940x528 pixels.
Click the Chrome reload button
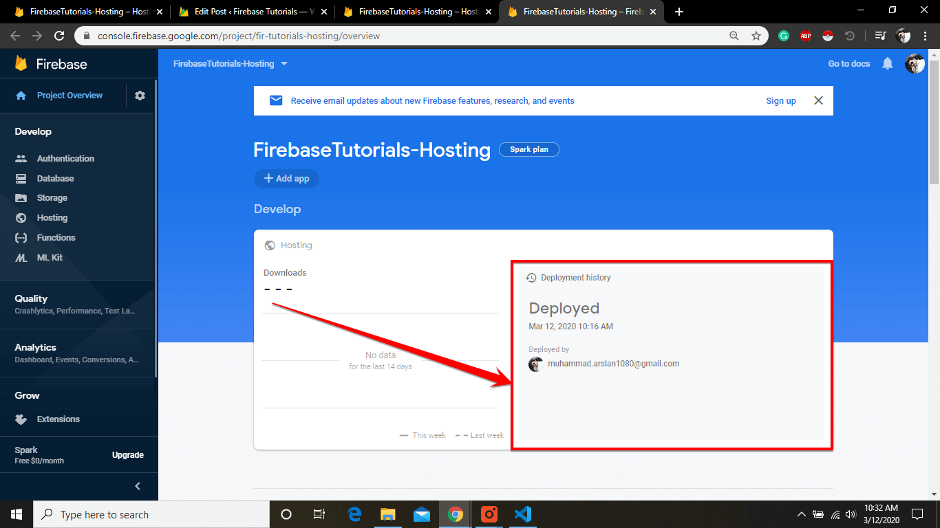(x=59, y=36)
